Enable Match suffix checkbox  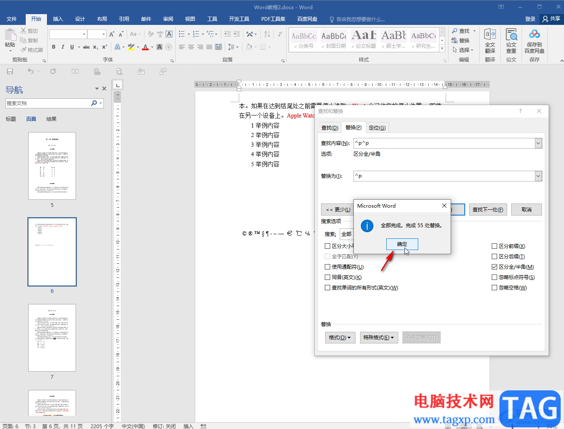[x=494, y=256]
